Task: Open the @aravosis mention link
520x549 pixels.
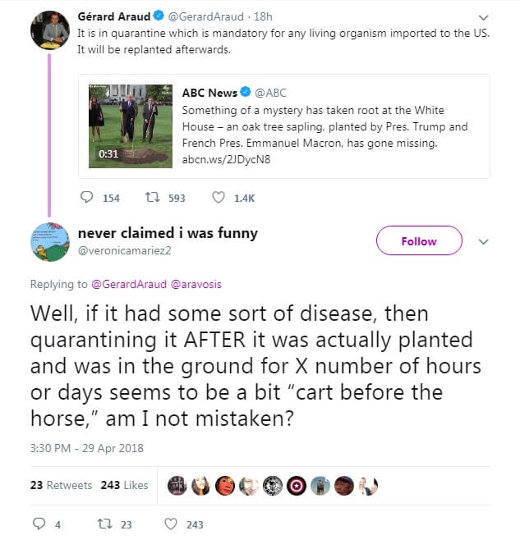Action: pos(195,284)
